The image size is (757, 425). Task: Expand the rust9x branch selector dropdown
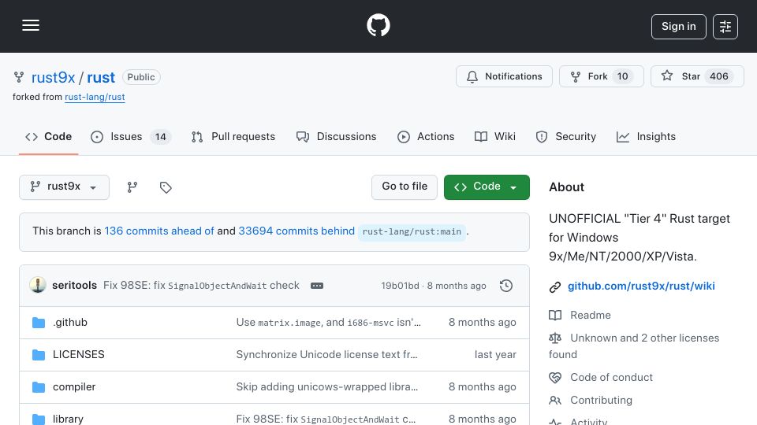click(x=64, y=187)
